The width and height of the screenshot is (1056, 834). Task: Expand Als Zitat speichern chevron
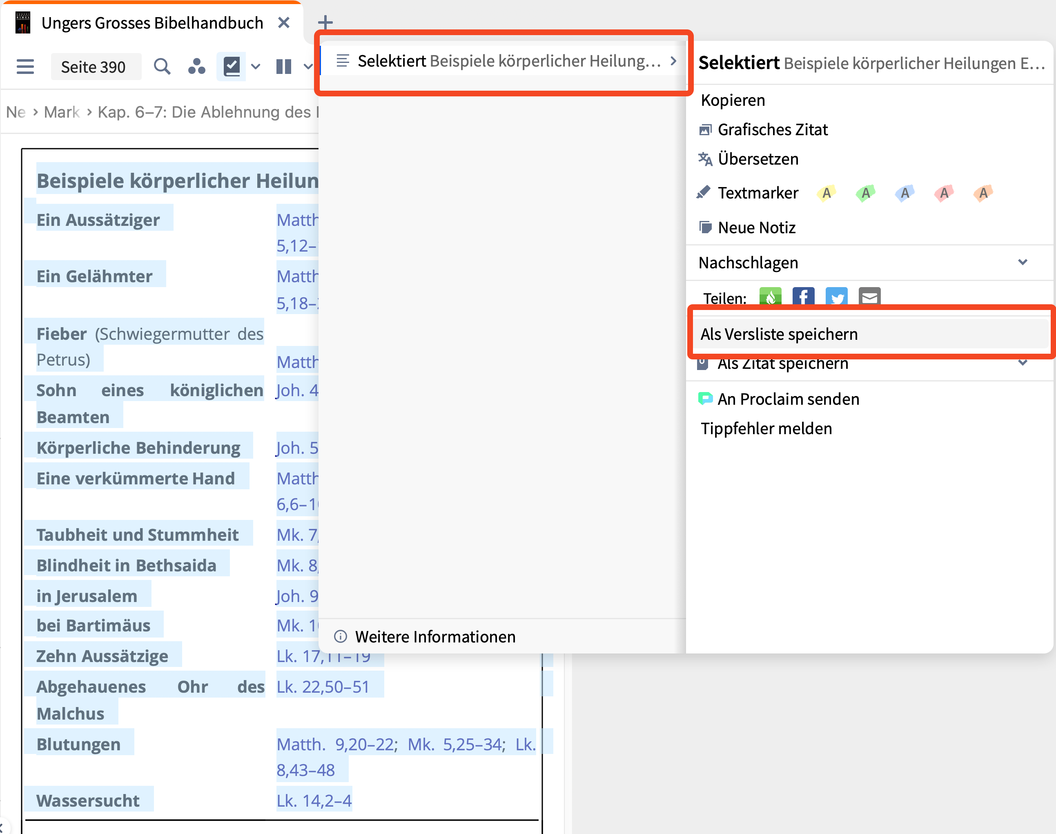pyautogui.click(x=1023, y=362)
